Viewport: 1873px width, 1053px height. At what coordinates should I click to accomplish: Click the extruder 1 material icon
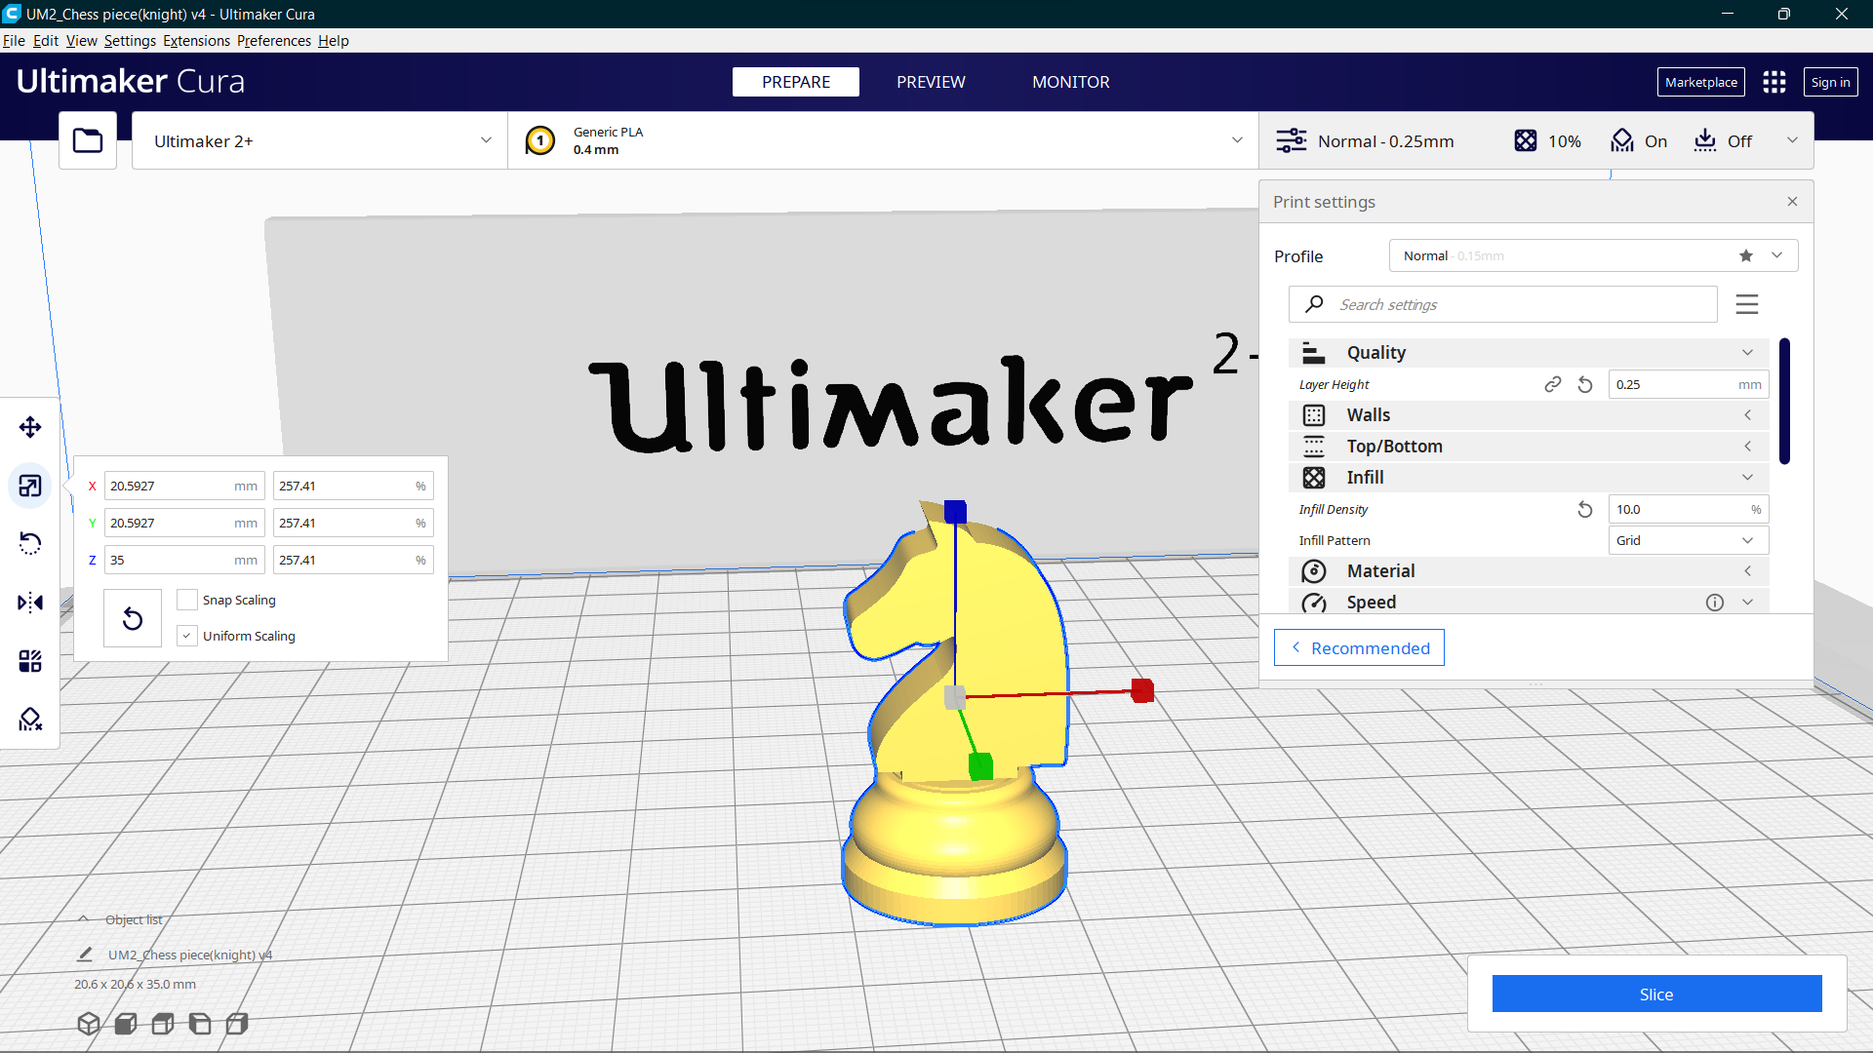click(540, 140)
